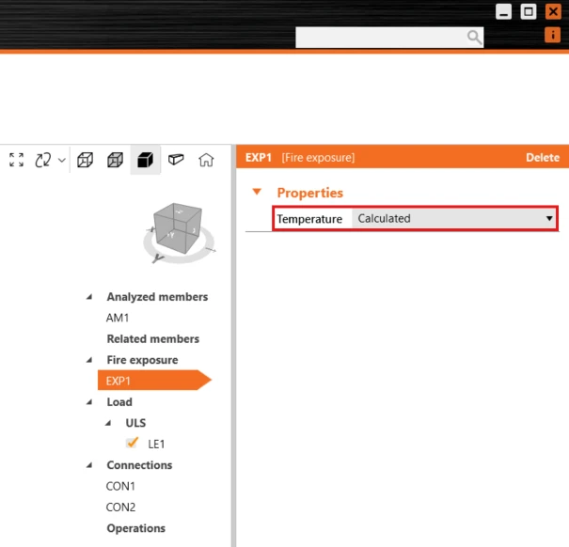Open the rotate view dropdown chevron
This screenshot has width=569, height=547.
click(62, 160)
